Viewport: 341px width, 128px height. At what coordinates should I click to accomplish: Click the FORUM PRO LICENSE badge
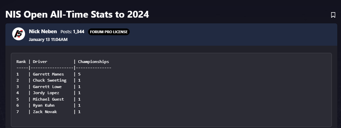[x=109, y=32]
